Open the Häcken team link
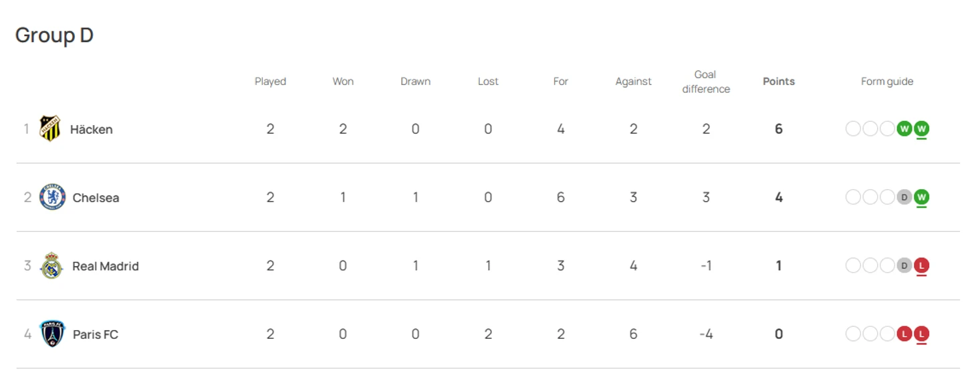Screen dimensions: 976x377 pyautogui.click(x=92, y=129)
